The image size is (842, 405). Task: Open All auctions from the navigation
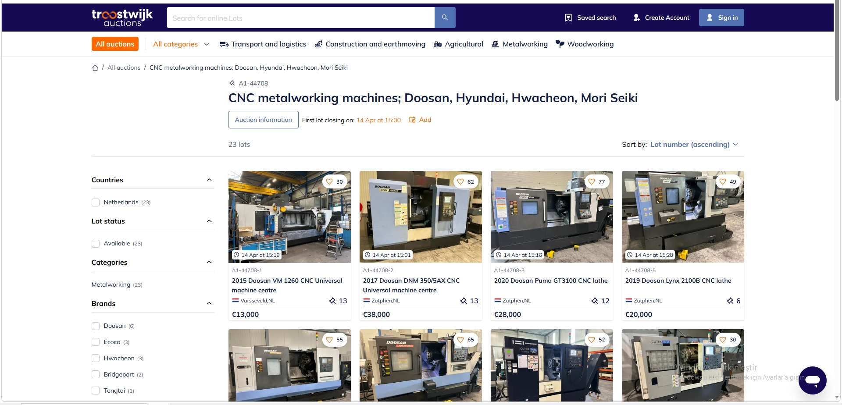115,44
